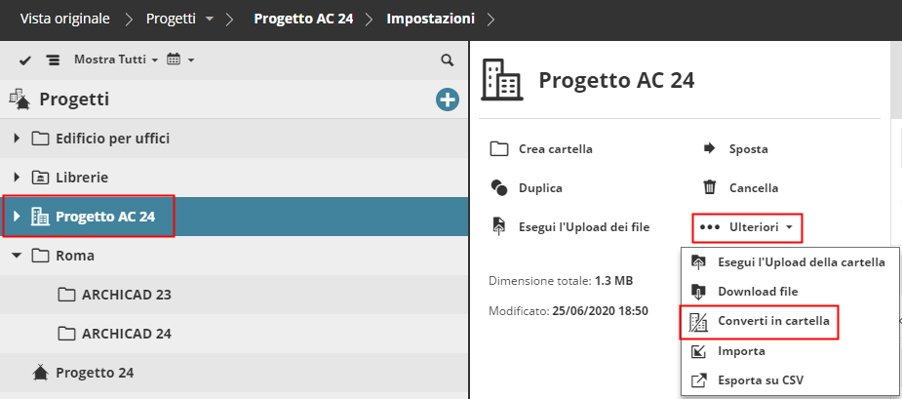This screenshot has width=902, height=399.
Task: Click Esegui l'Upload dei file
Action: [583, 227]
